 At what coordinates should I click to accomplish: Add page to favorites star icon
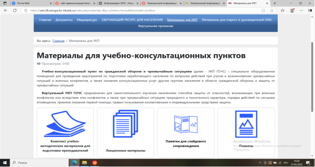(272, 10)
